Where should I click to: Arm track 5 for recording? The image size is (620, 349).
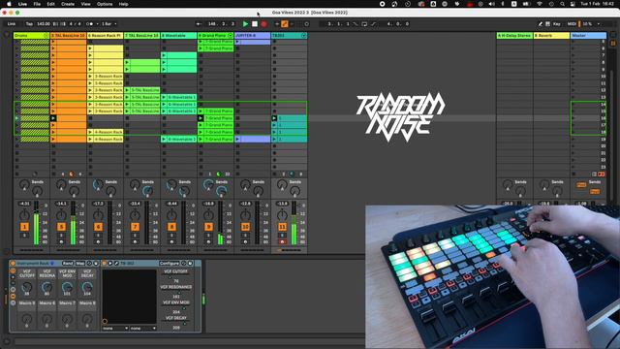pos(61,241)
